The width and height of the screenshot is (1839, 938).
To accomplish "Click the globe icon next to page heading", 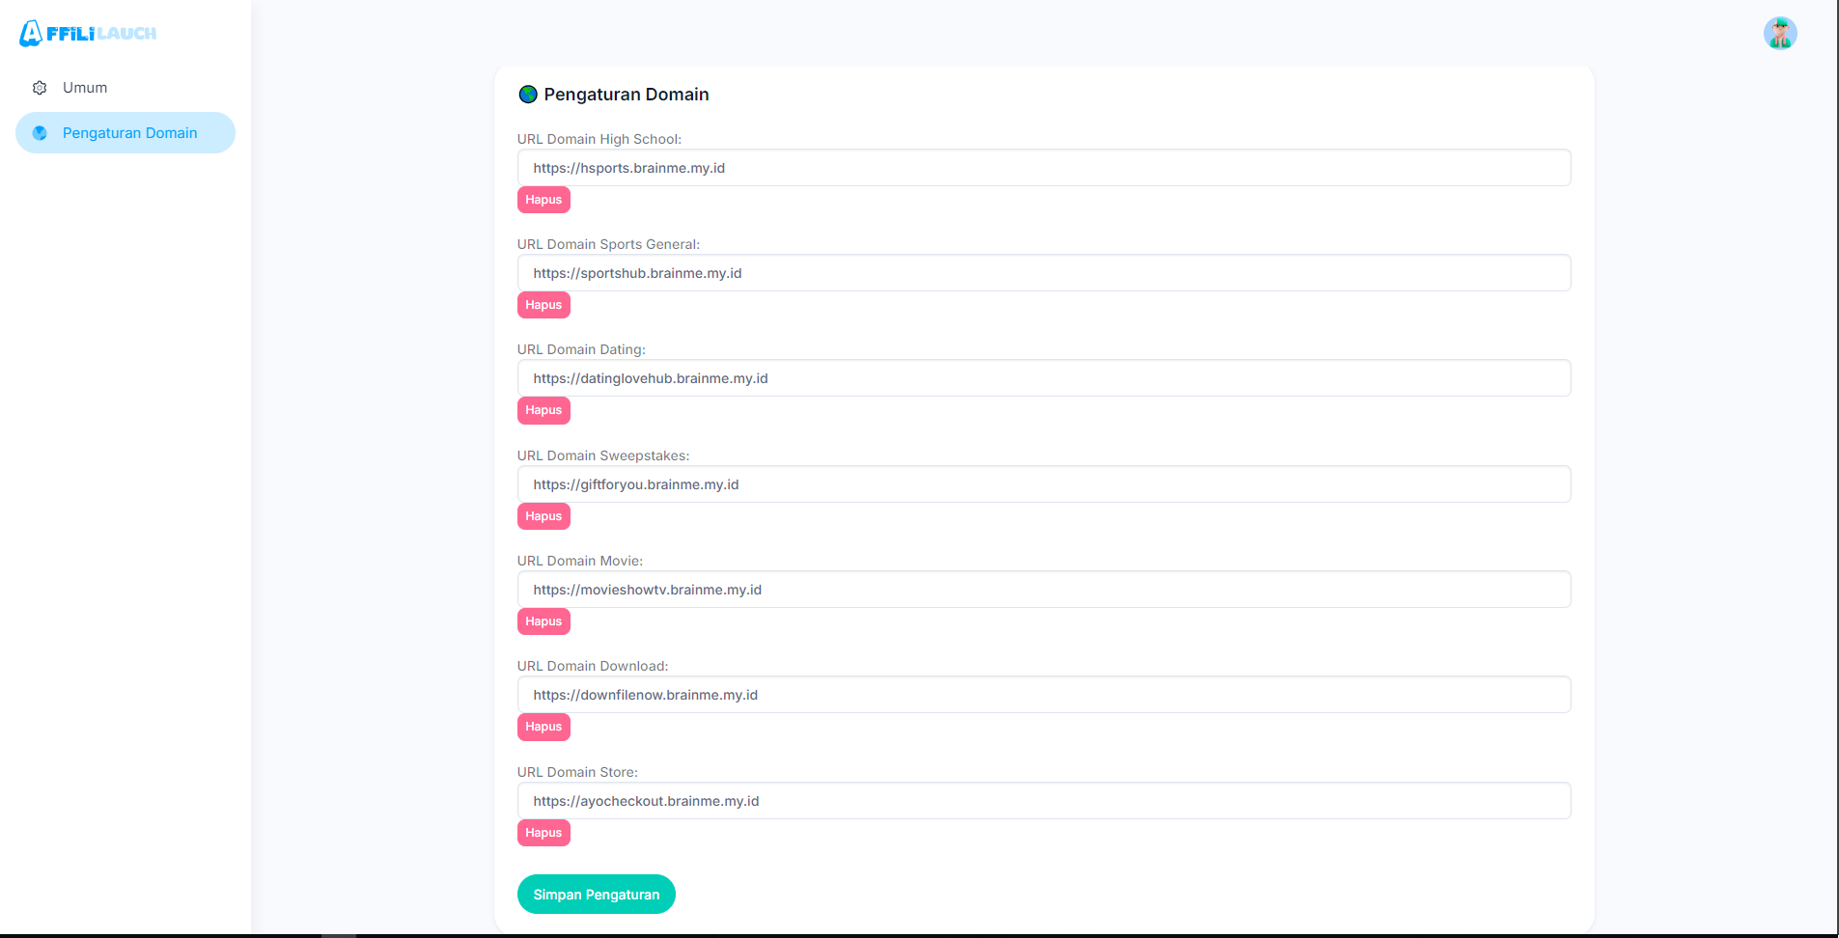I will [x=528, y=95].
